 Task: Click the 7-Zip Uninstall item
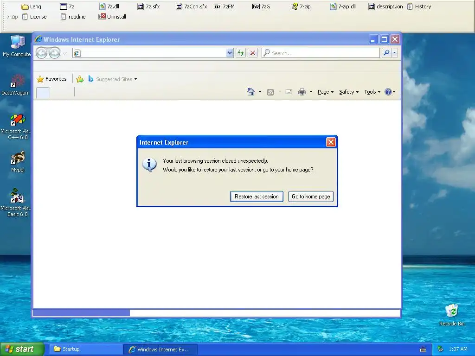(x=112, y=17)
